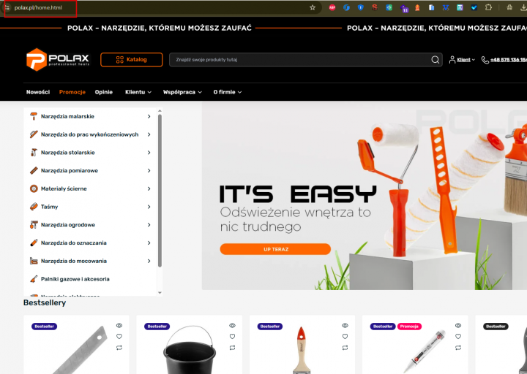
Task: Expand arrow for Taśmy
Action: click(x=149, y=207)
